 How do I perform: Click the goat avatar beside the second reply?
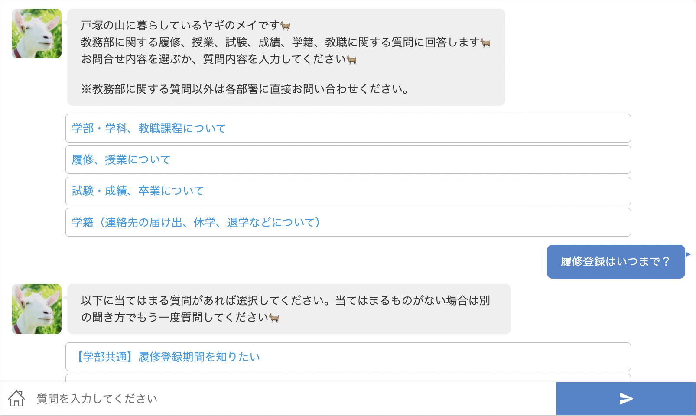pyautogui.click(x=36, y=309)
